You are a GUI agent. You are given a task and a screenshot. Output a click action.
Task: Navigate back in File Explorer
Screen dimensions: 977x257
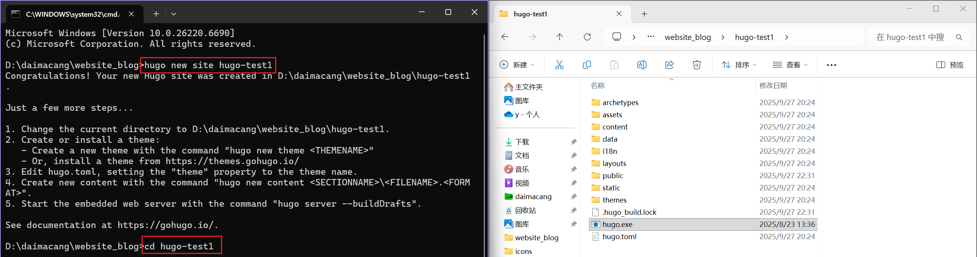tap(505, 37)
